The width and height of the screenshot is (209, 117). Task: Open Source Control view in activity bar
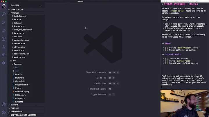tap(4, 22)
